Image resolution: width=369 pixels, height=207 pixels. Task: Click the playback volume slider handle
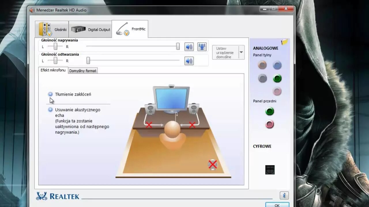[88, 60]
